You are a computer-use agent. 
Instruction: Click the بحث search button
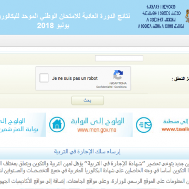[x=88, y=100]
